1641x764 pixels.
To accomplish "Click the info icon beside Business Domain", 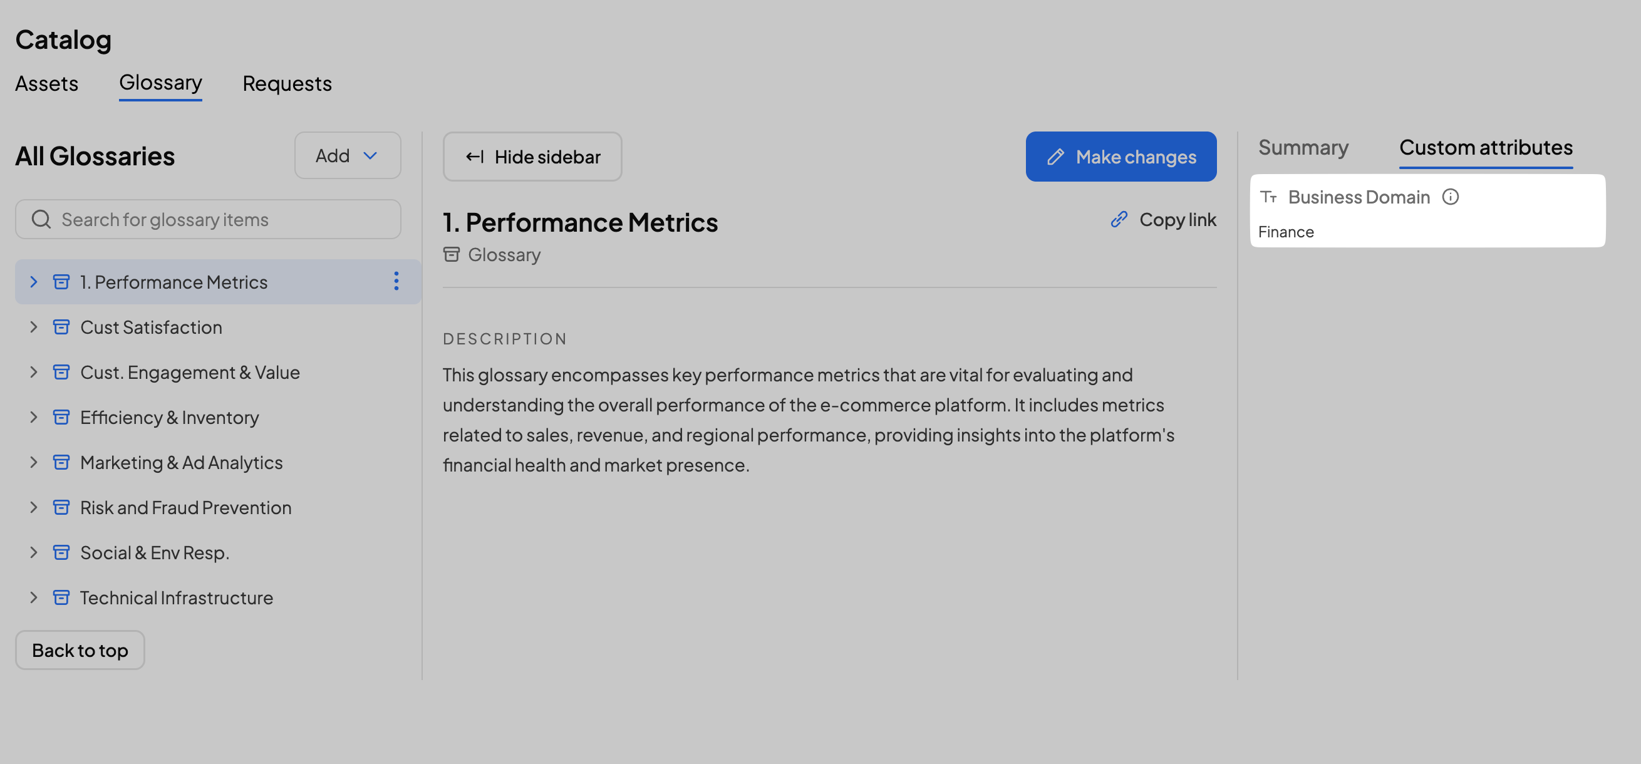I will coord(1450,197).
